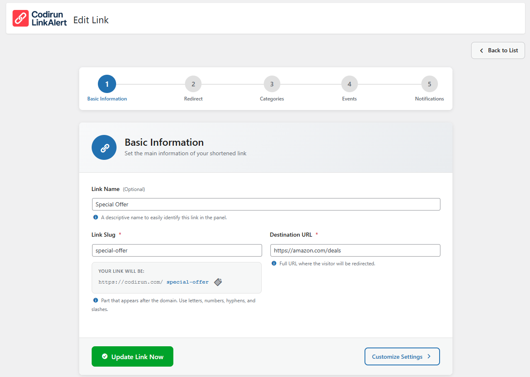Click the copy link icon beside special-offer
This screenshot has height=377, width=530.
coord(218,282)
